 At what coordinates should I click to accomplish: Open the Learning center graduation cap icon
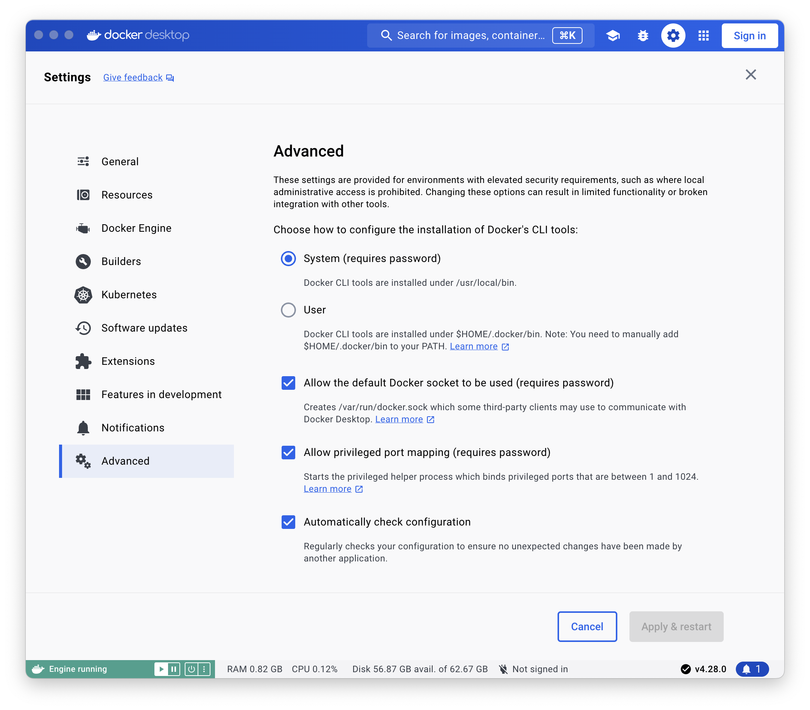click(613, 36)
